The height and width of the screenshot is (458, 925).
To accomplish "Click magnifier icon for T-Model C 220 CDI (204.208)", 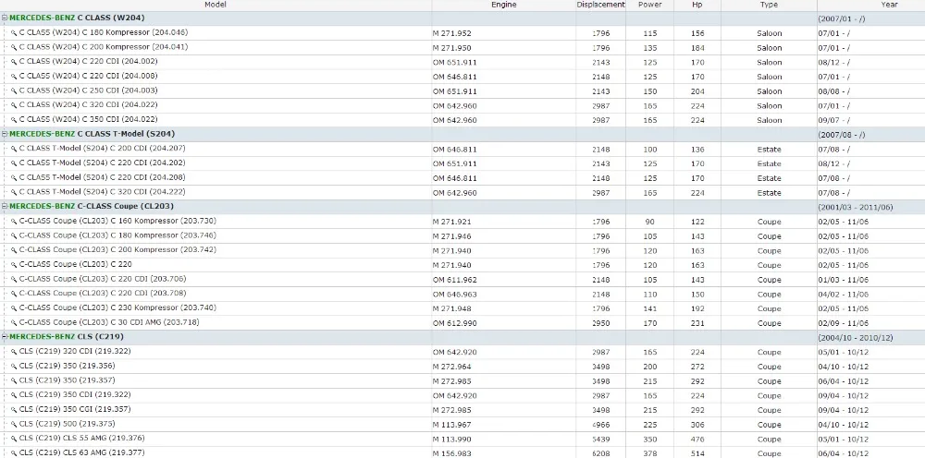I will pos(14,178).
